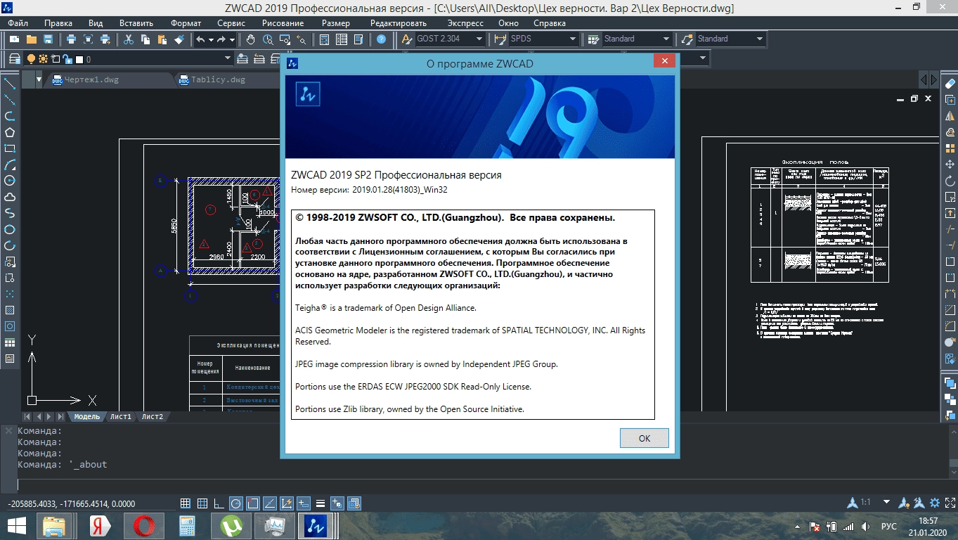This screenshot has width=958, height=540.
Task: Save the drawing with the diskette icon
Action: click(x=48, y=39)
